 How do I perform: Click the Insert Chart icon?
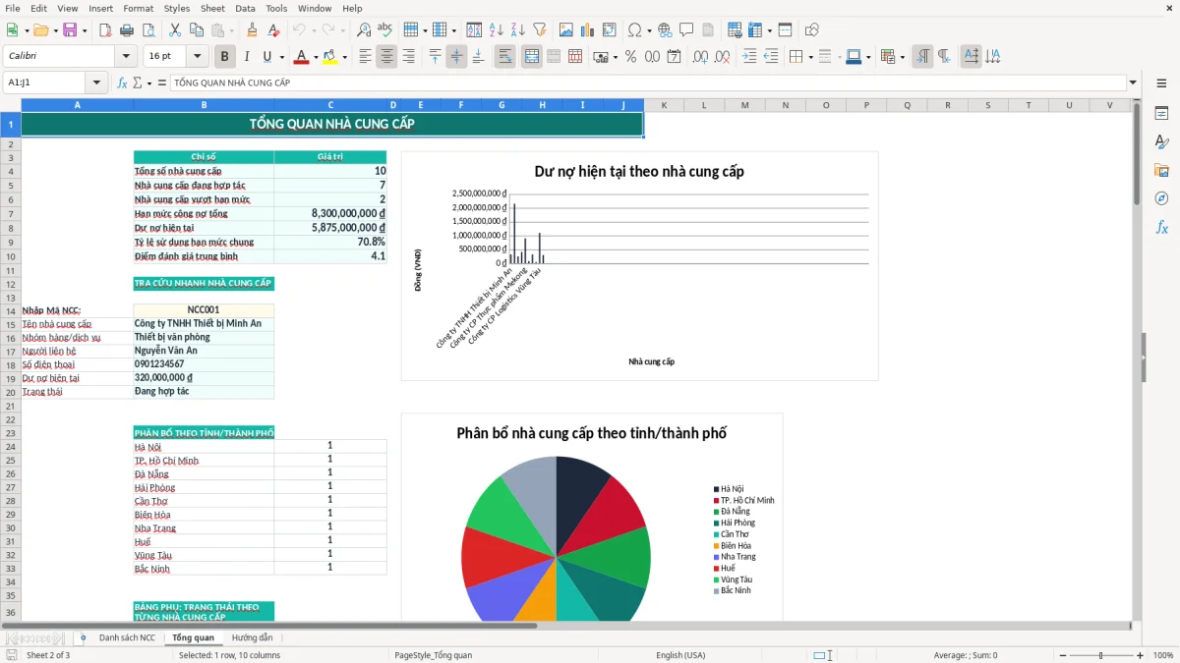click(x=588, y=30)
